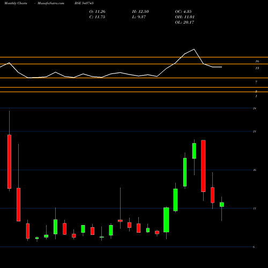Select the price axis label 24
The width and height of the screenshot is (268, 268).
[255, 108]
